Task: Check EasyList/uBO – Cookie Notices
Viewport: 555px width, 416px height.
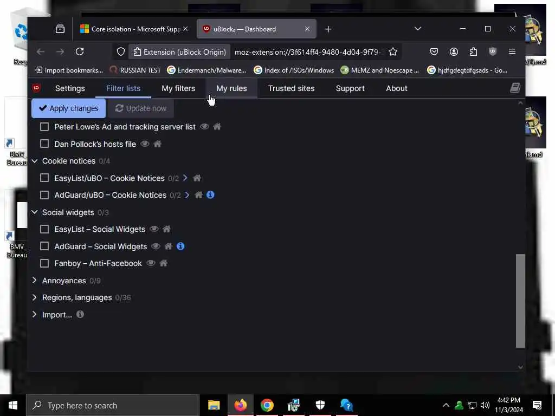Action: (x=44, y=178)
